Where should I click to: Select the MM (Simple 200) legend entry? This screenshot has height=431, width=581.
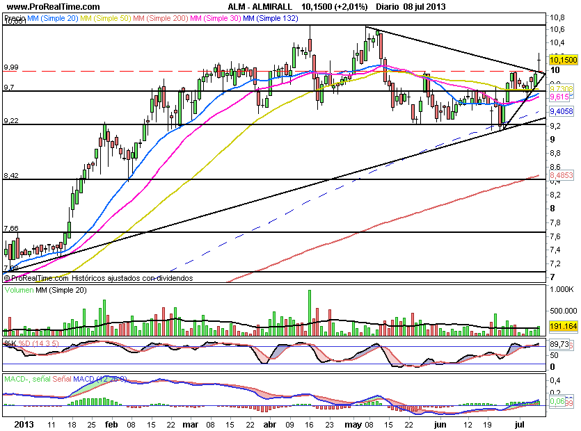point(161,18)
